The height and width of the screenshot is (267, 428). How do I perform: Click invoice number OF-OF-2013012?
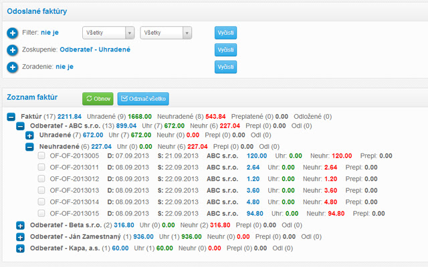(x=74, y=179)
